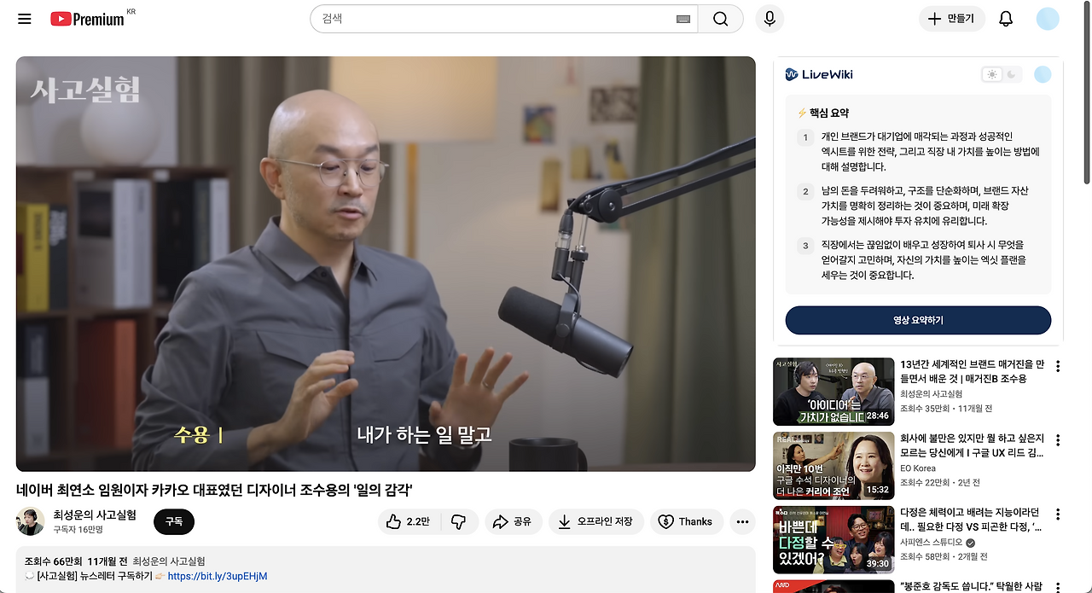Dislike the video with the thumbs-down icon
Screen dimensions: 1092x593
459,521
